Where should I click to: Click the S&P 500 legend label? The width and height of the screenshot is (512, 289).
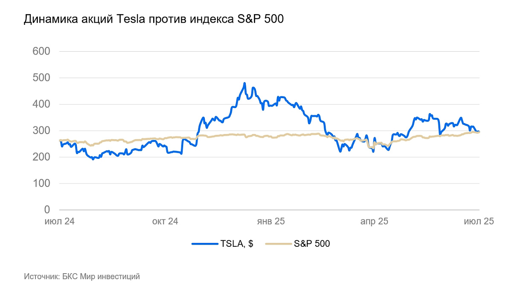pyautogui.click(x=312, y=244)
